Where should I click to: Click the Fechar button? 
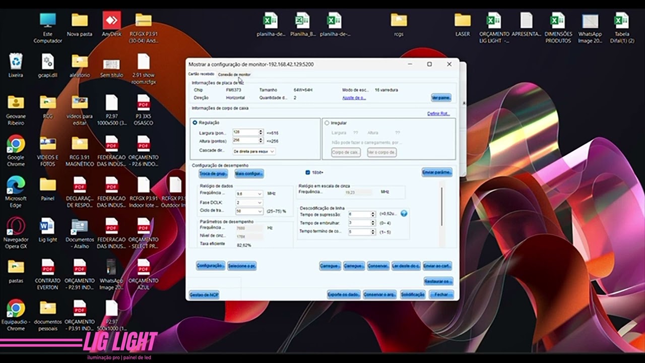coord(441,294)
